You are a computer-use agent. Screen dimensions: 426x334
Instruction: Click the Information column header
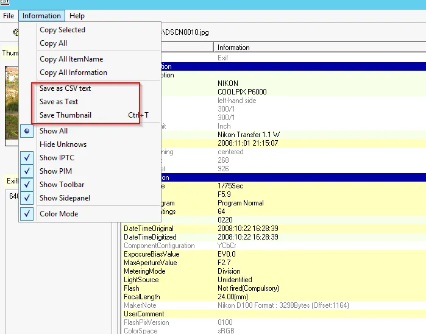coord(233,48)
